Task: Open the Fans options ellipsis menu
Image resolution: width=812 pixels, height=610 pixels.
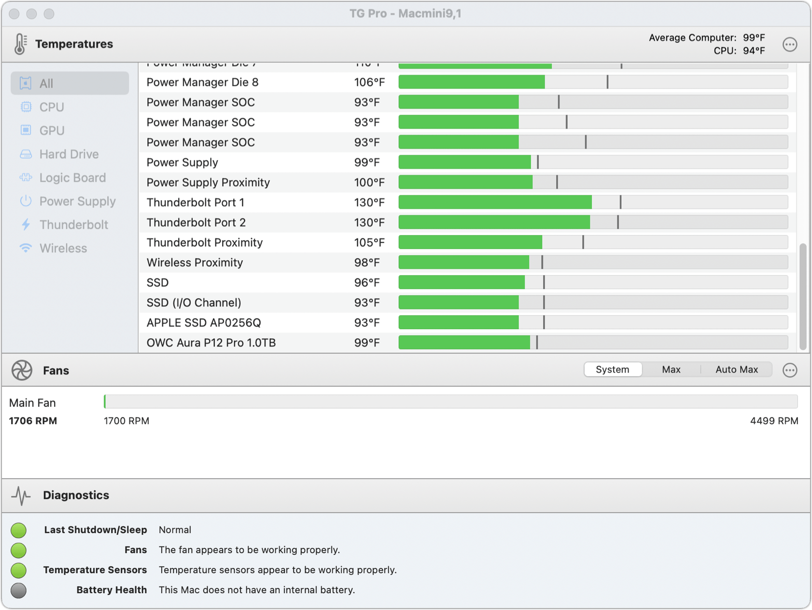Action: click(x=790, y=370)
